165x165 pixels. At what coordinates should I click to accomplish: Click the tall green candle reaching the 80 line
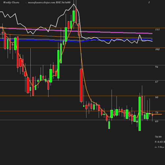(x=140, y=114)
